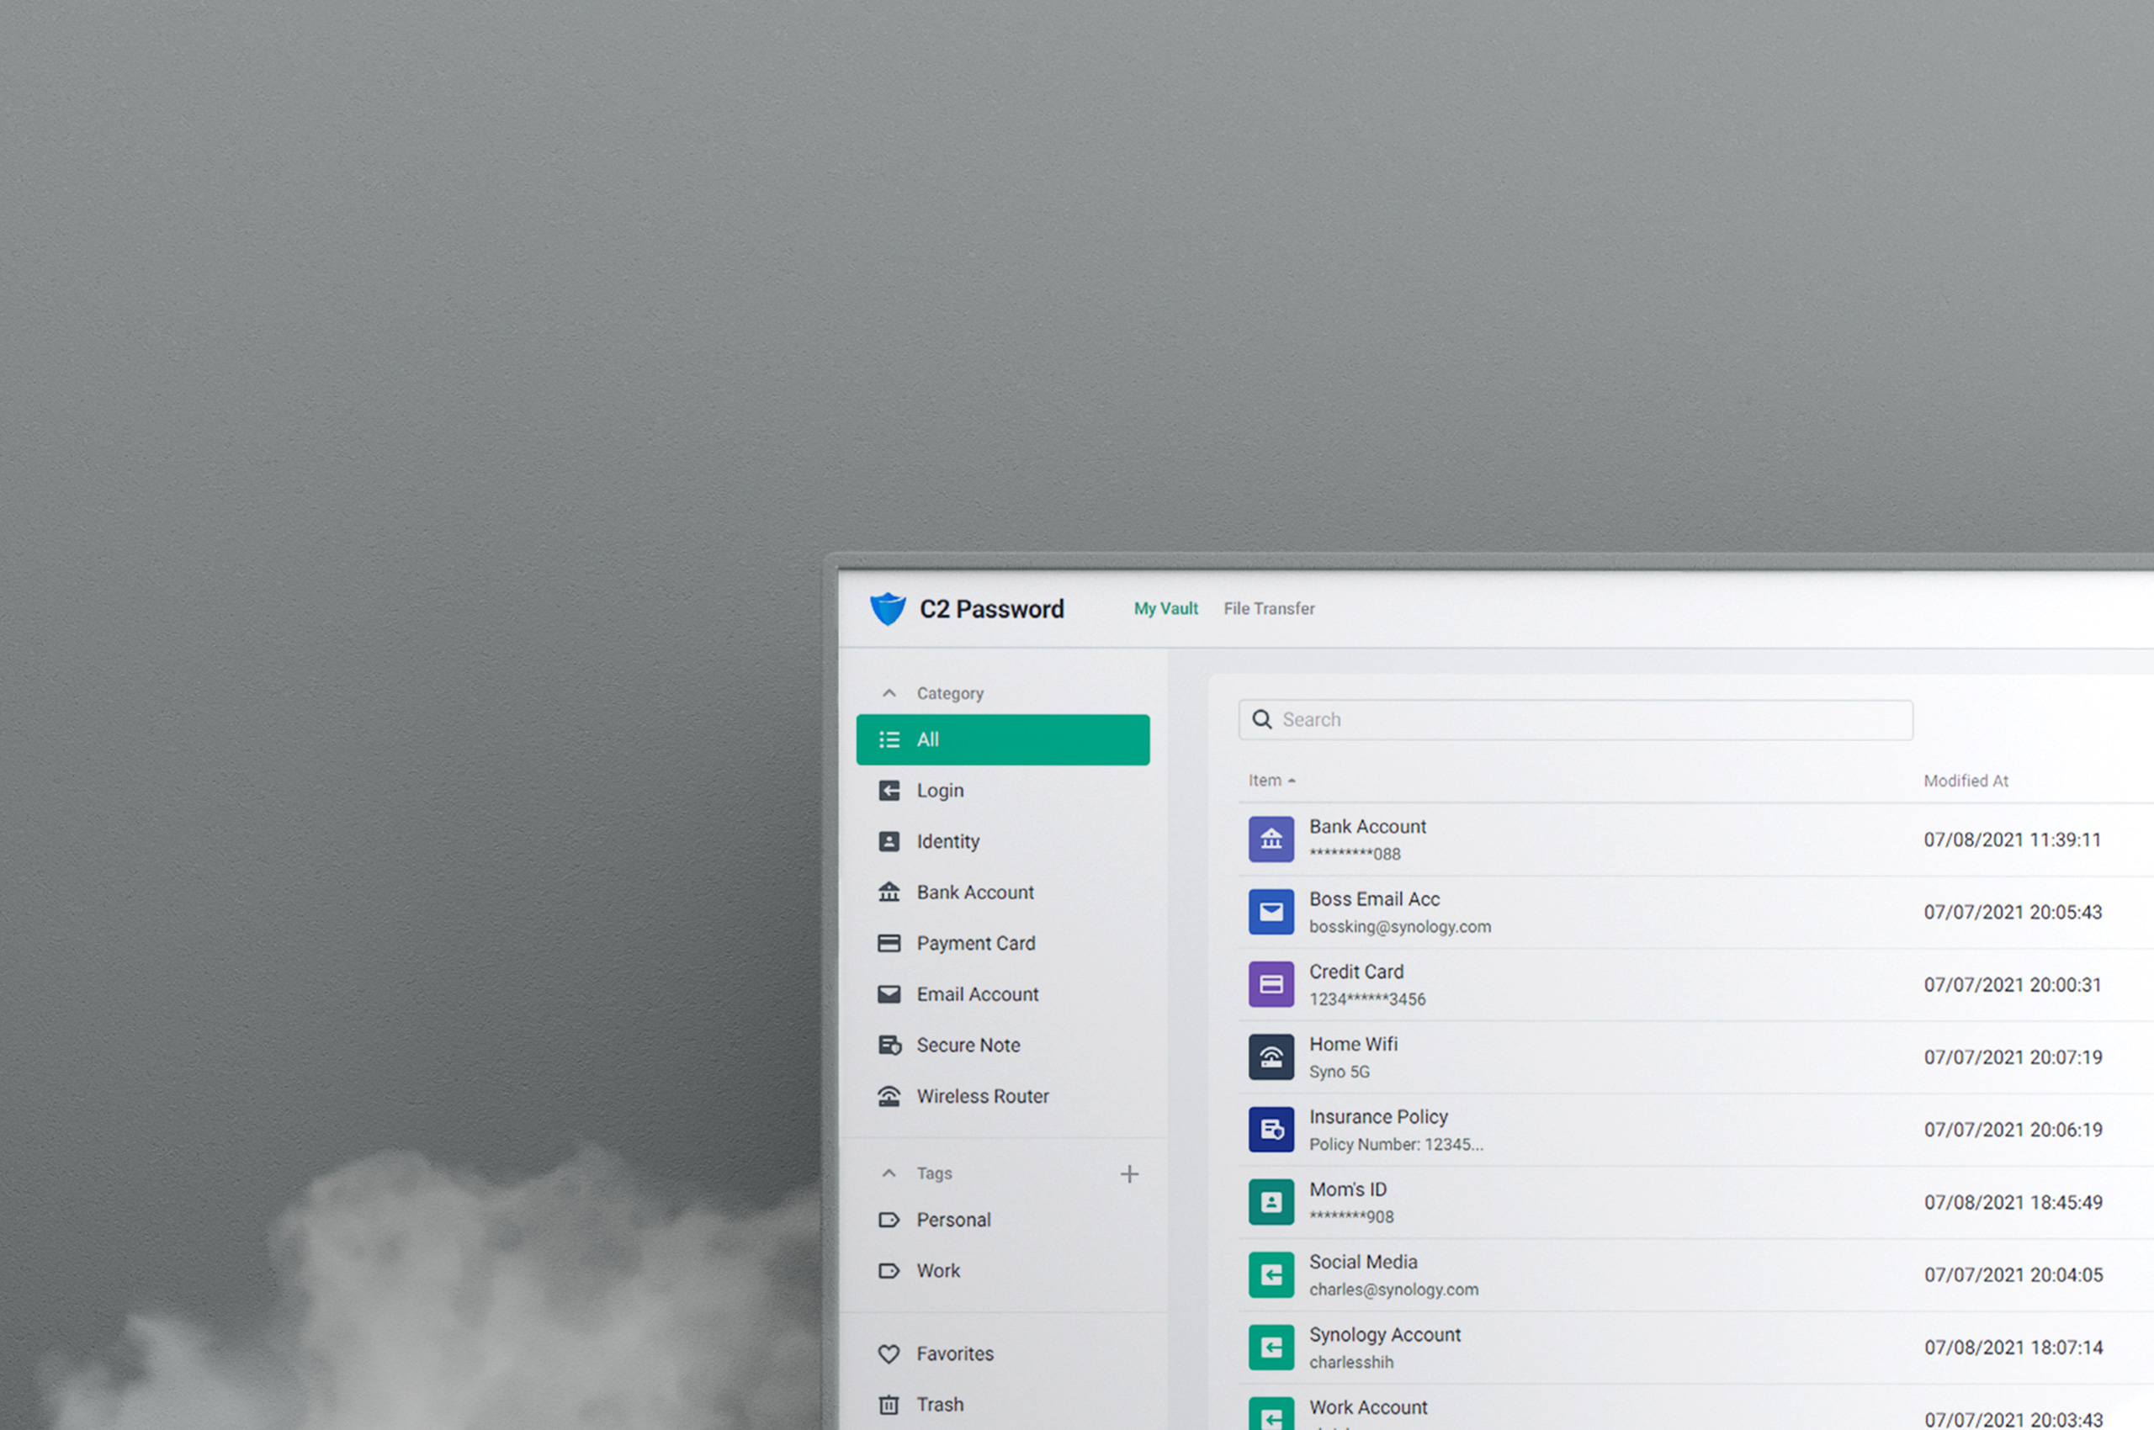The image size is (2154, 1430).
Task: Open the Wireless Router category
Action: [982, 1096]
